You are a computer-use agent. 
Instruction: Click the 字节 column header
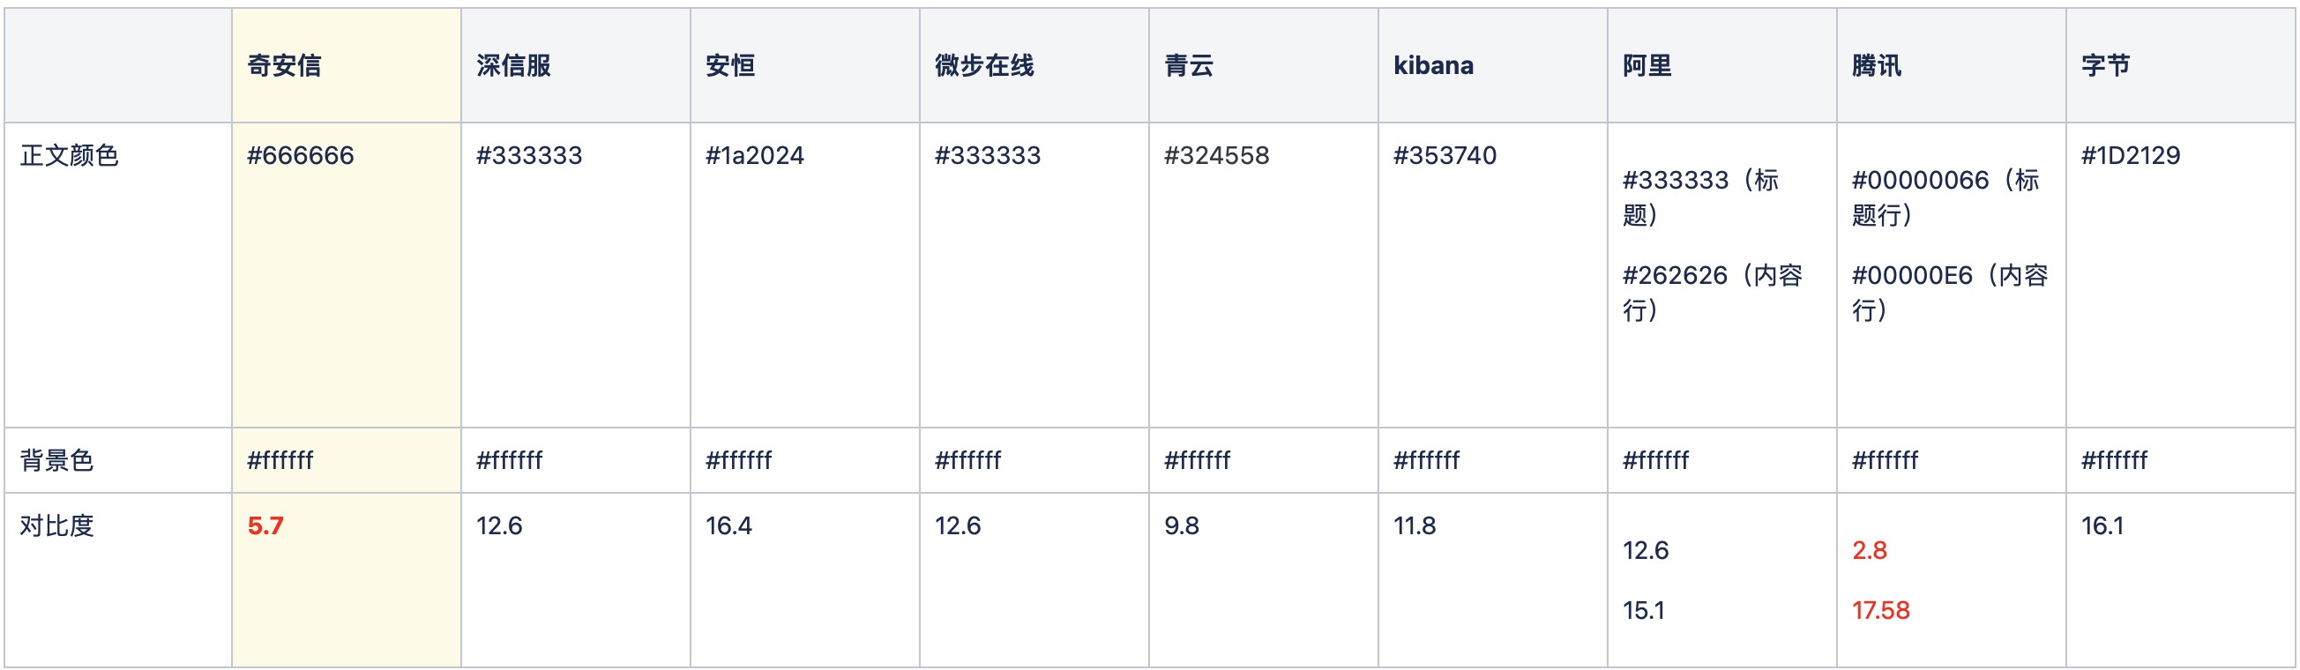(x=2105, y=65)
